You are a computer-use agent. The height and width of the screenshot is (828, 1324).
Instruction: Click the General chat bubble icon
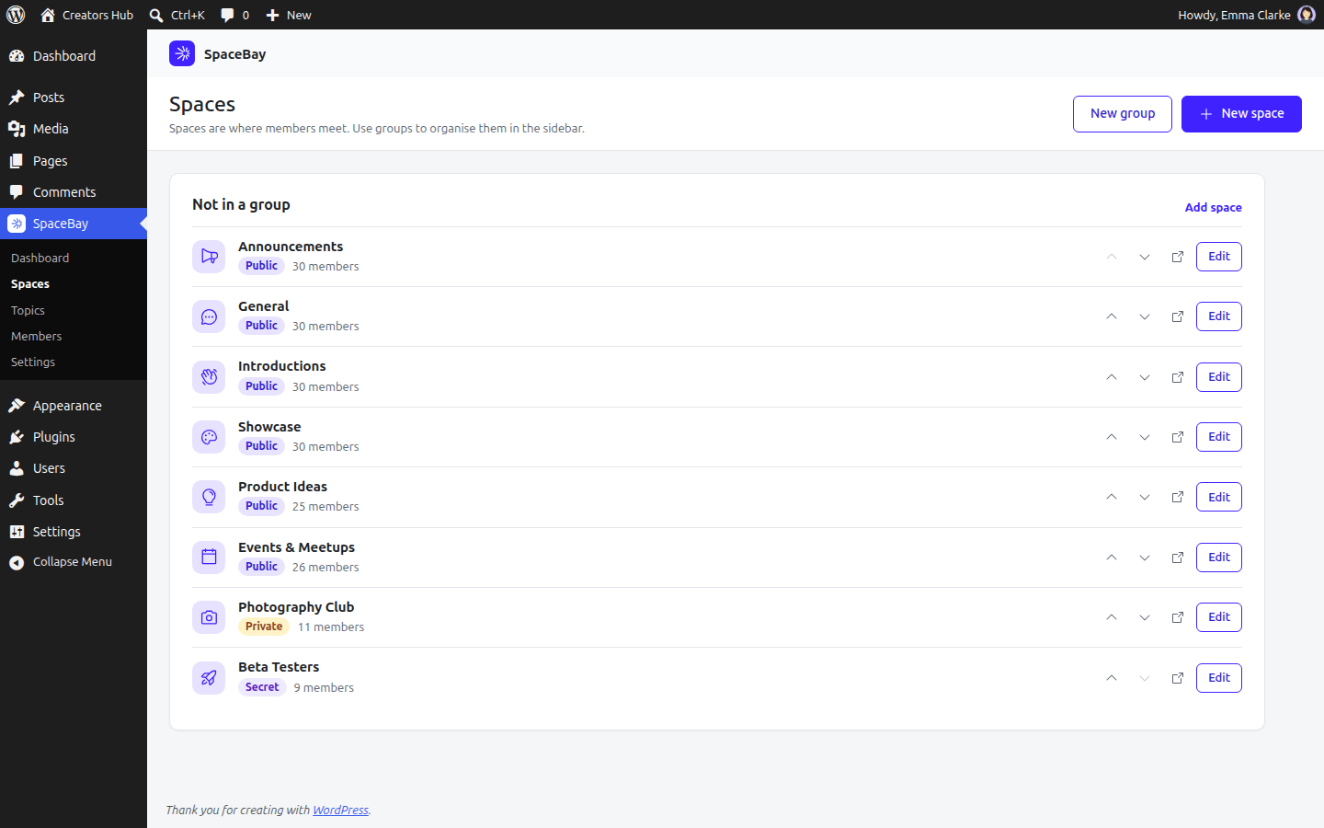(209, 316)
